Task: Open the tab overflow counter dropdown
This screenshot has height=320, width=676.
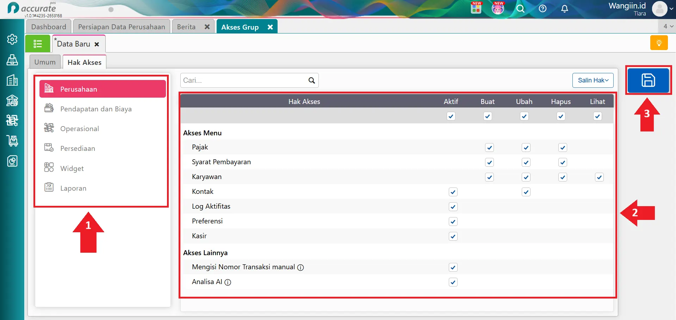Action: tap(668, 26)
